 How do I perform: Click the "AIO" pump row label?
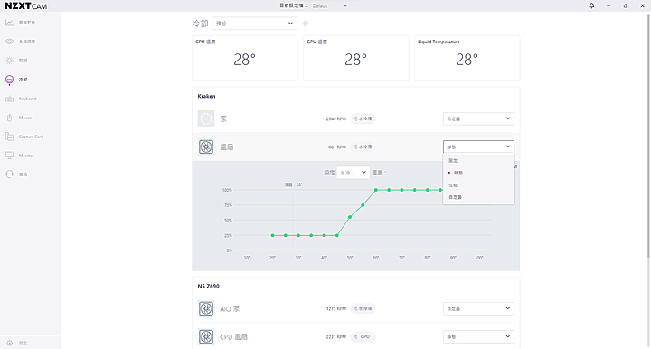coord(230,308)
